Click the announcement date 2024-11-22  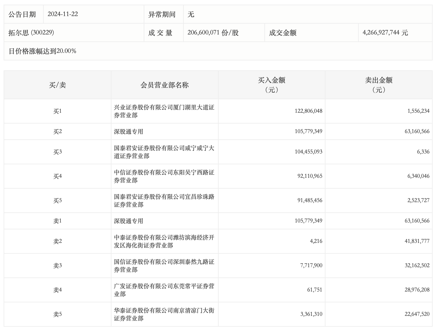tap(63, 14)
